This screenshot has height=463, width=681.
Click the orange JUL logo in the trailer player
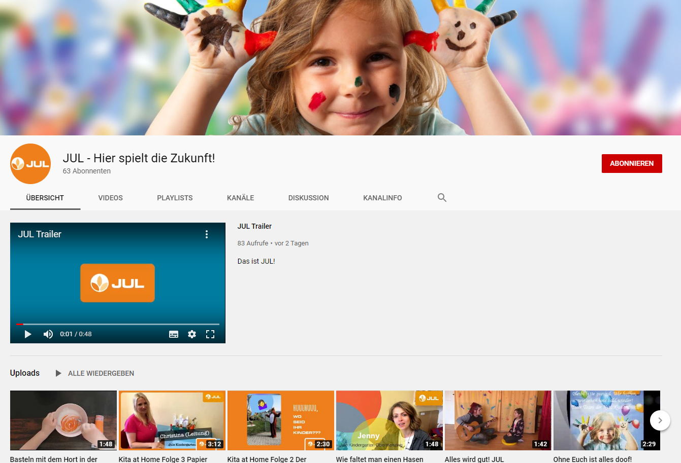118,283
